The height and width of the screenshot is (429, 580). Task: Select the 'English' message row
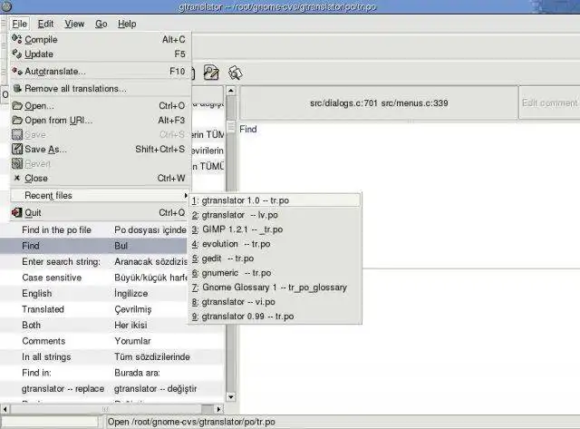[x=94, y=294]
